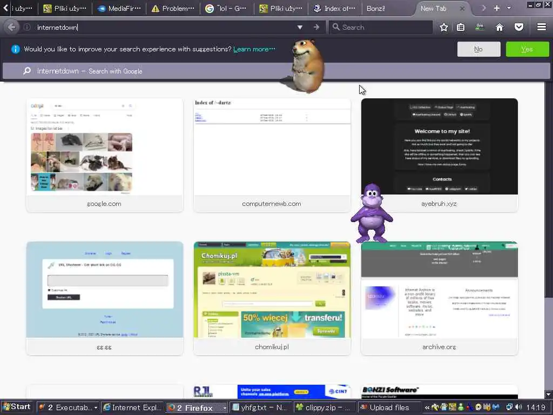The height and width of the screenshot is (415, 553).
Task: Open the Firefox hamburger menu
Action: point(541,27)
